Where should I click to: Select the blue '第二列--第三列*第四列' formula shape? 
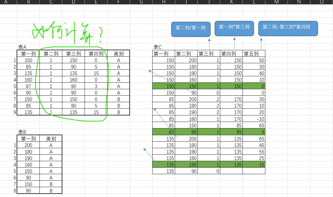pos(288,28)
